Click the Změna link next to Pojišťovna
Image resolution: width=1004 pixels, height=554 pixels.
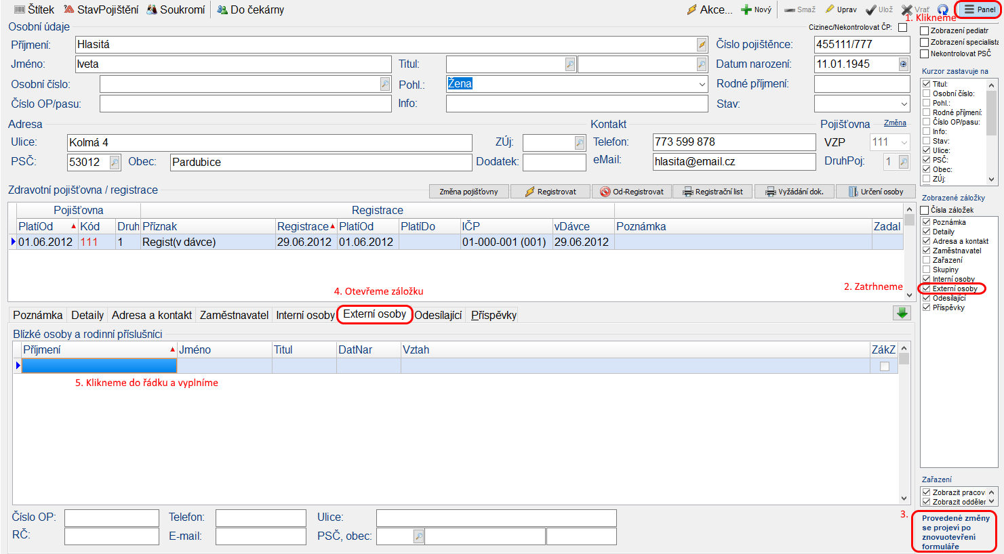[x=895, y=123]
